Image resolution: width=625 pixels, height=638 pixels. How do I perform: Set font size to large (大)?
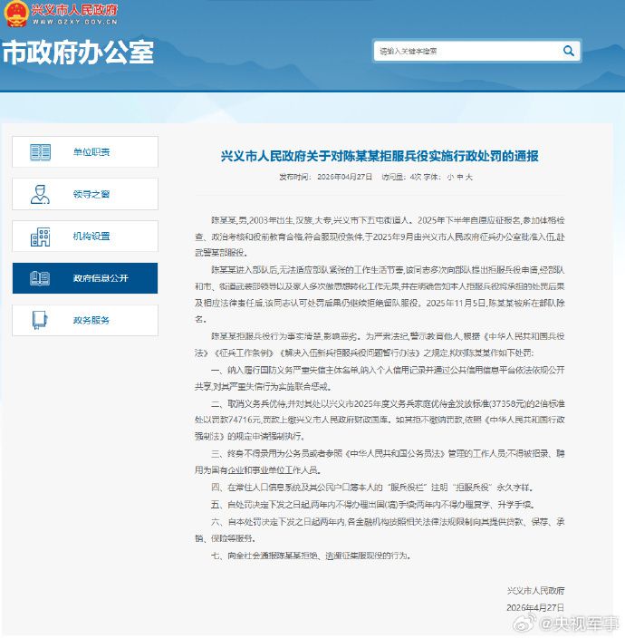tap(468, 178)
